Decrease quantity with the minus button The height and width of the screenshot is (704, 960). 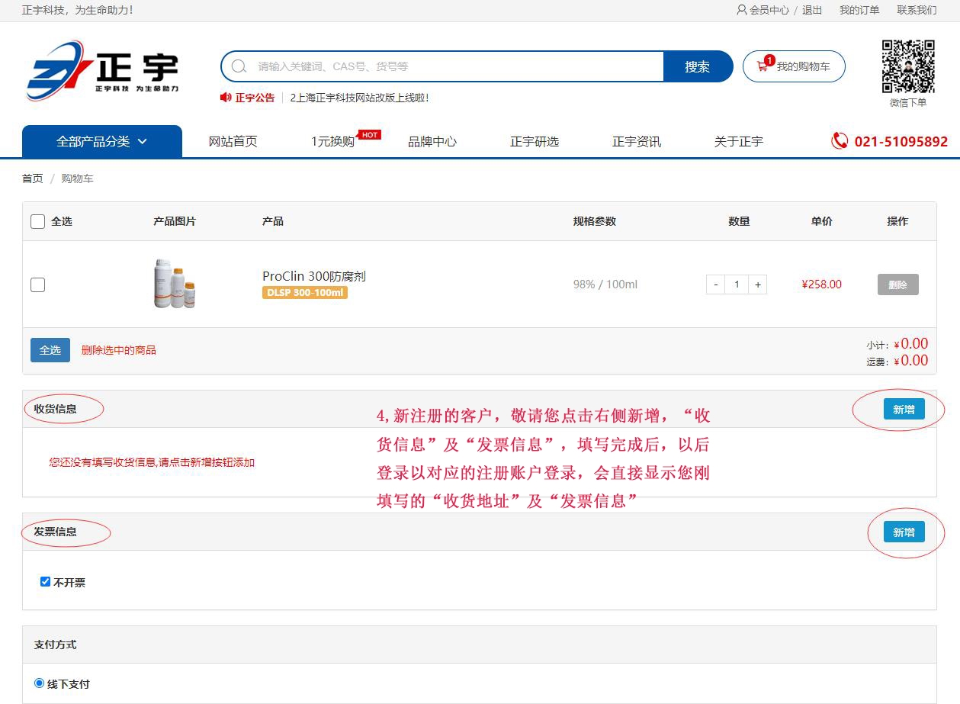tap(715, 284)
